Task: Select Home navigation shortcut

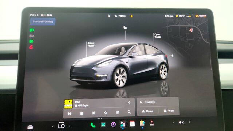Action: tap(147, 111)
